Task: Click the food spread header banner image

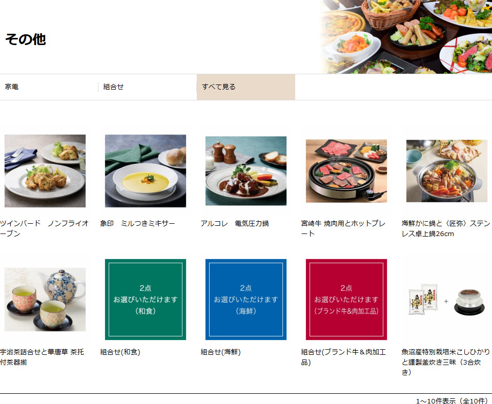Action: pyautogui.click(x=406, y=37)
